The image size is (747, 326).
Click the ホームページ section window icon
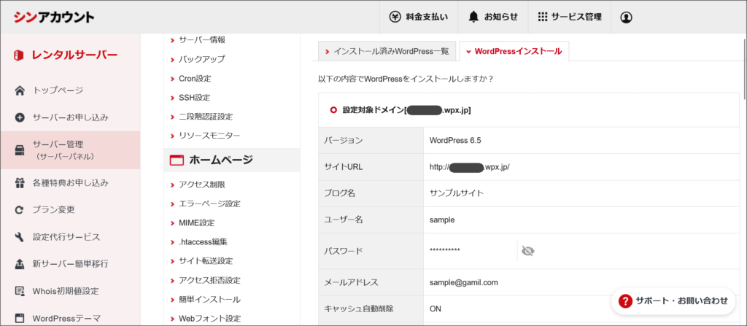177,160
